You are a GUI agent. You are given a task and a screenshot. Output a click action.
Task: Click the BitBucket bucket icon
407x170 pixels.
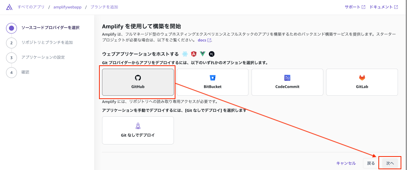coord(213,78)
